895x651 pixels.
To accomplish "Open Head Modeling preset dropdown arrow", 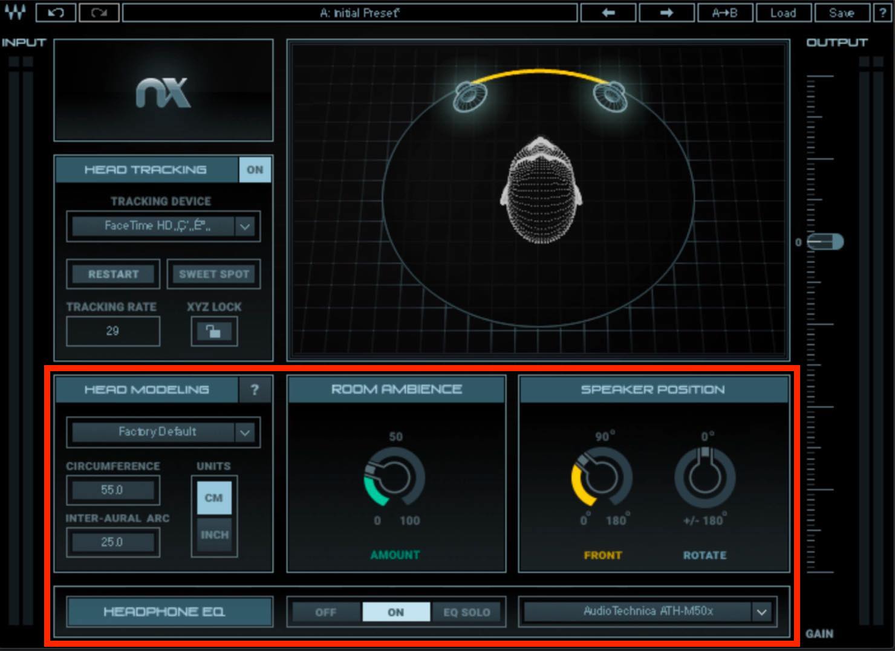I will pos(245,433).
